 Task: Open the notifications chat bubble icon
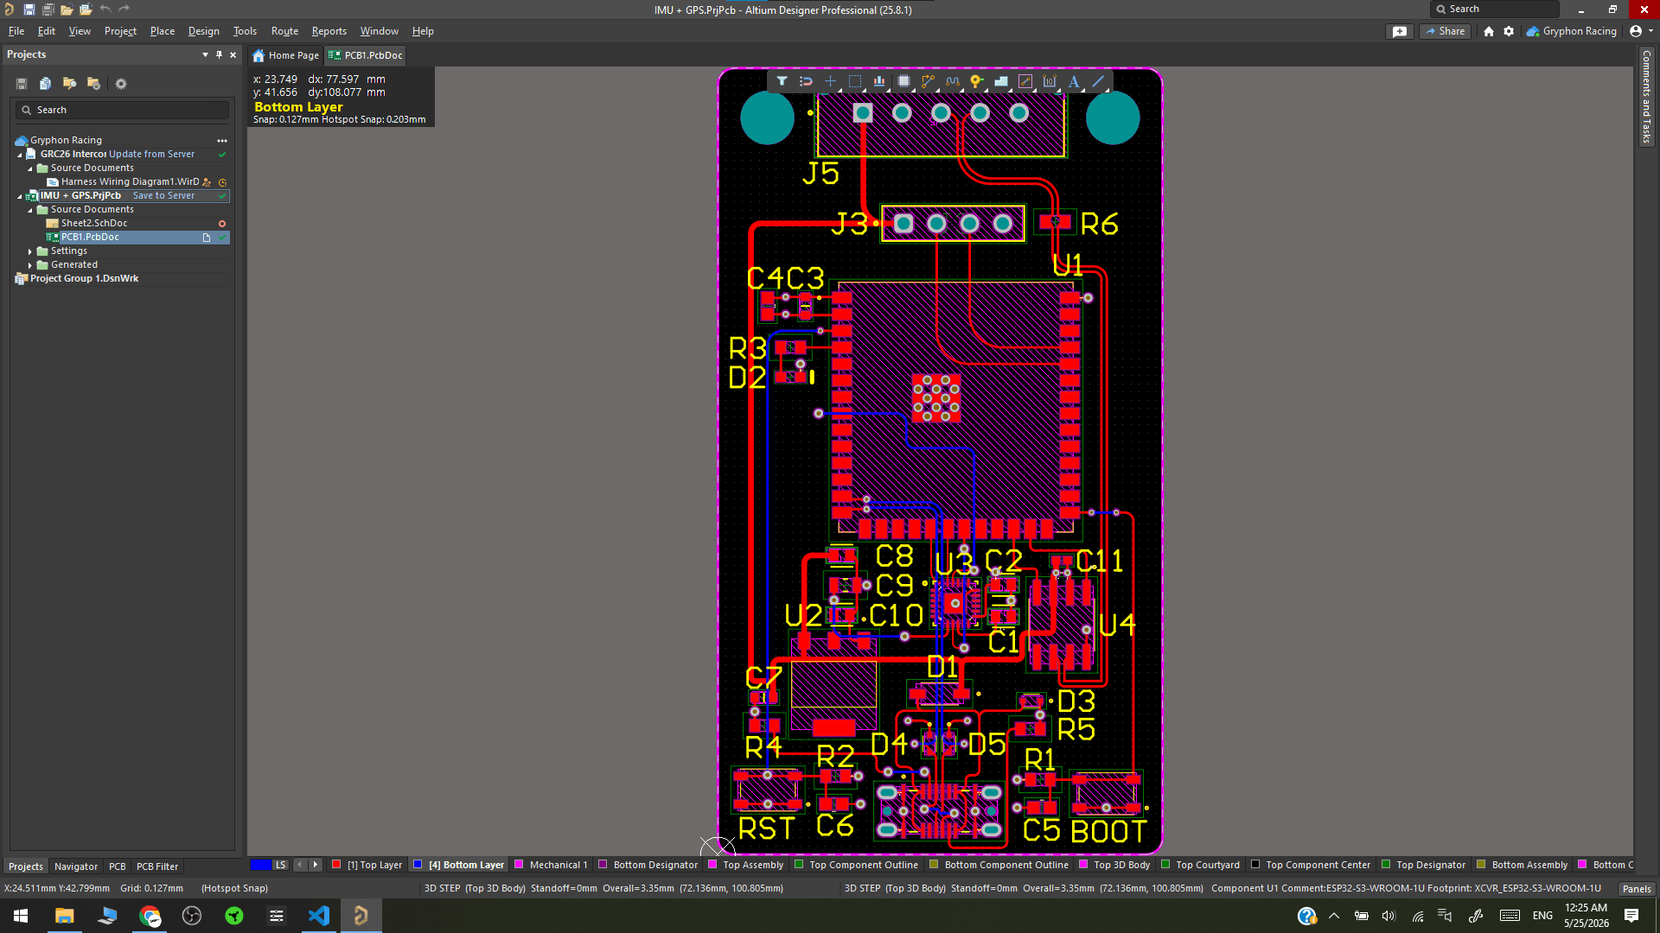coord(1400,31)
